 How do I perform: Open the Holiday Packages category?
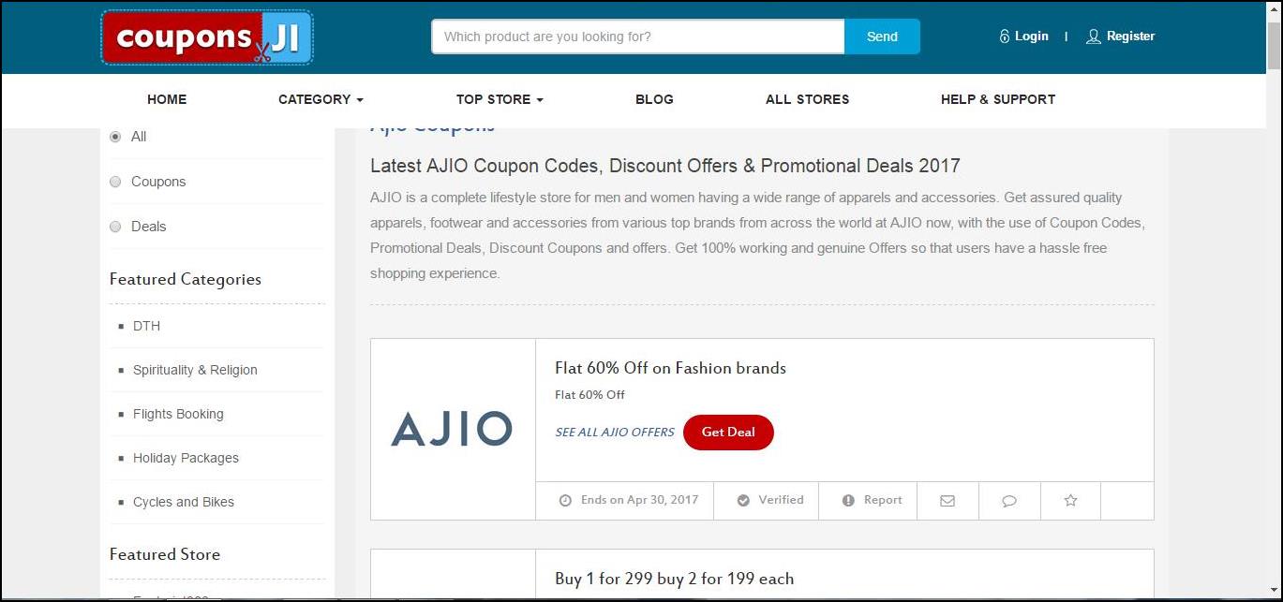186,458
